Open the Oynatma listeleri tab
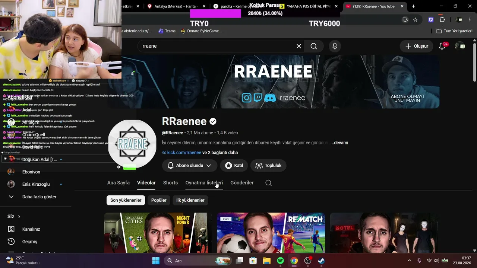The height and width of the screenshot is (268, 477). tap(204, 183)
